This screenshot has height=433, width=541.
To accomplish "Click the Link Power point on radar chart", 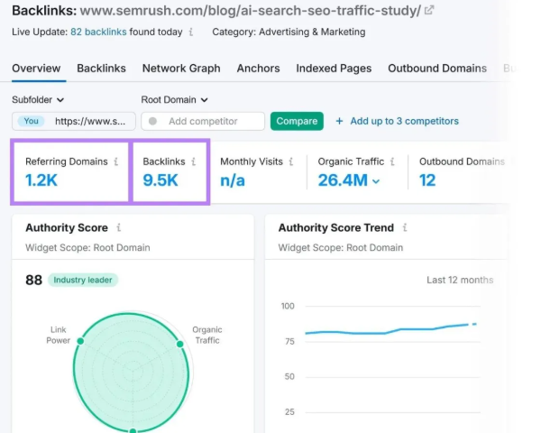I will click(x=80, y=341).
